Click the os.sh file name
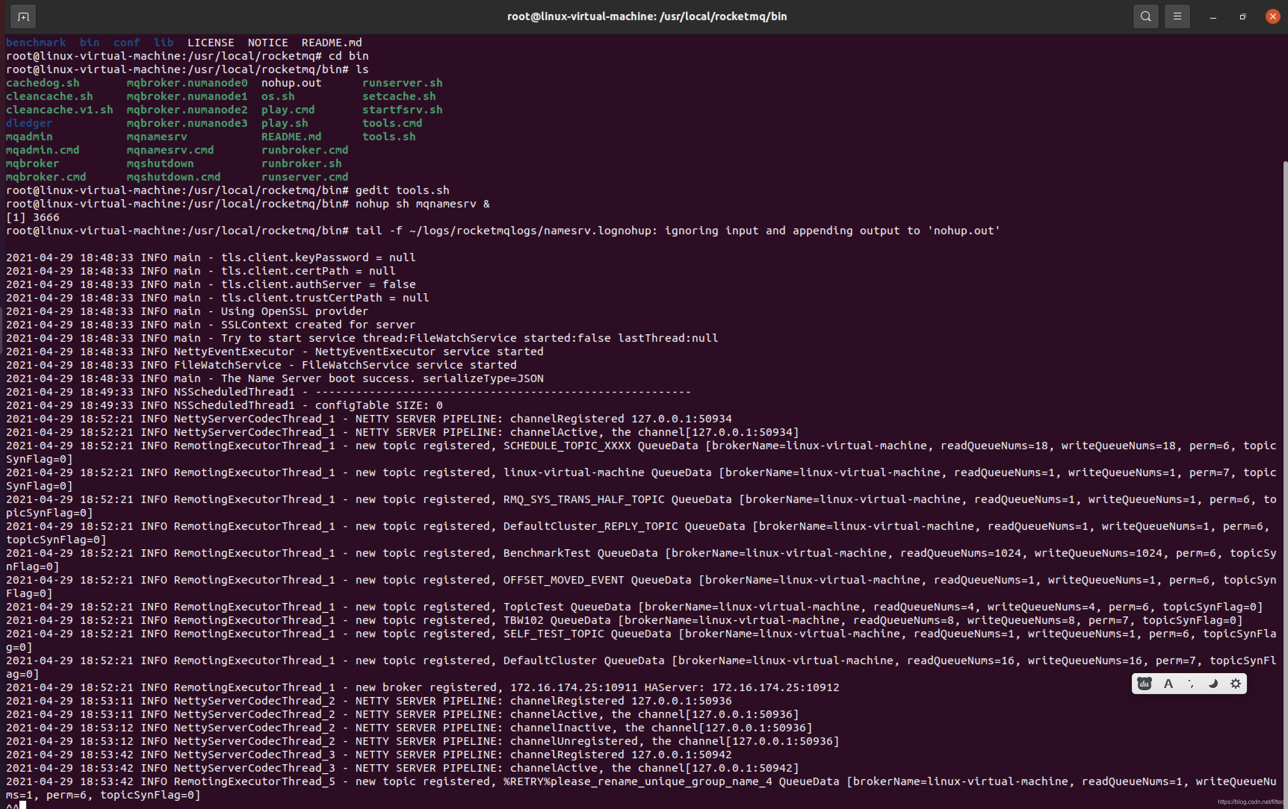The height and width of the screenshot is (809, 1288). [x=278, y=96]
